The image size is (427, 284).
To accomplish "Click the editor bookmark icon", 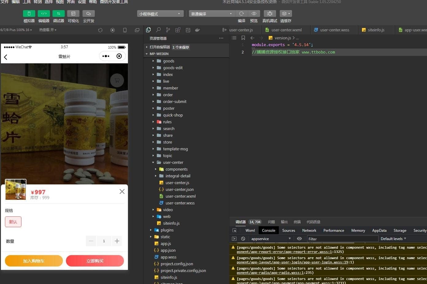I will pos(243,38).
